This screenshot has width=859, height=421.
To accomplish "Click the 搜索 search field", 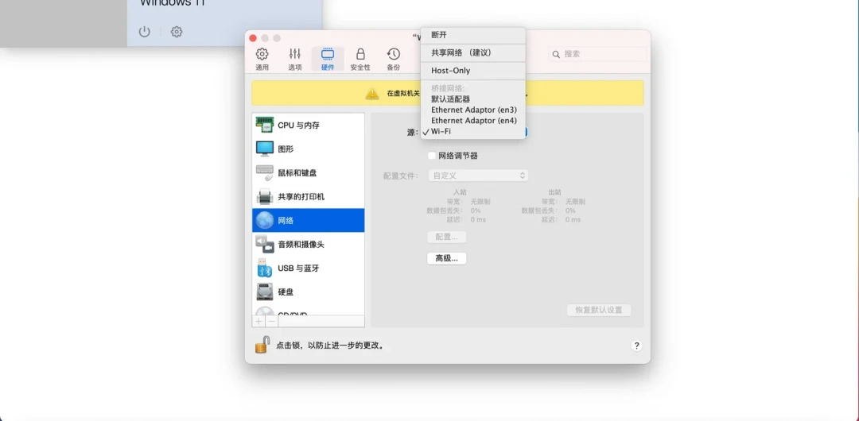I will pos(597,54).
